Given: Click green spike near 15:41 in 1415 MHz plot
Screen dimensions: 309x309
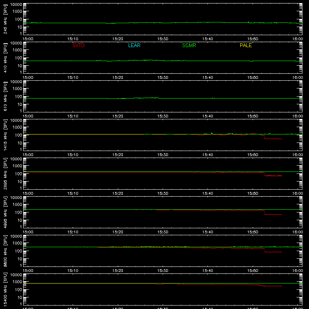Looking at the screenshot, I should click(212, 133).
